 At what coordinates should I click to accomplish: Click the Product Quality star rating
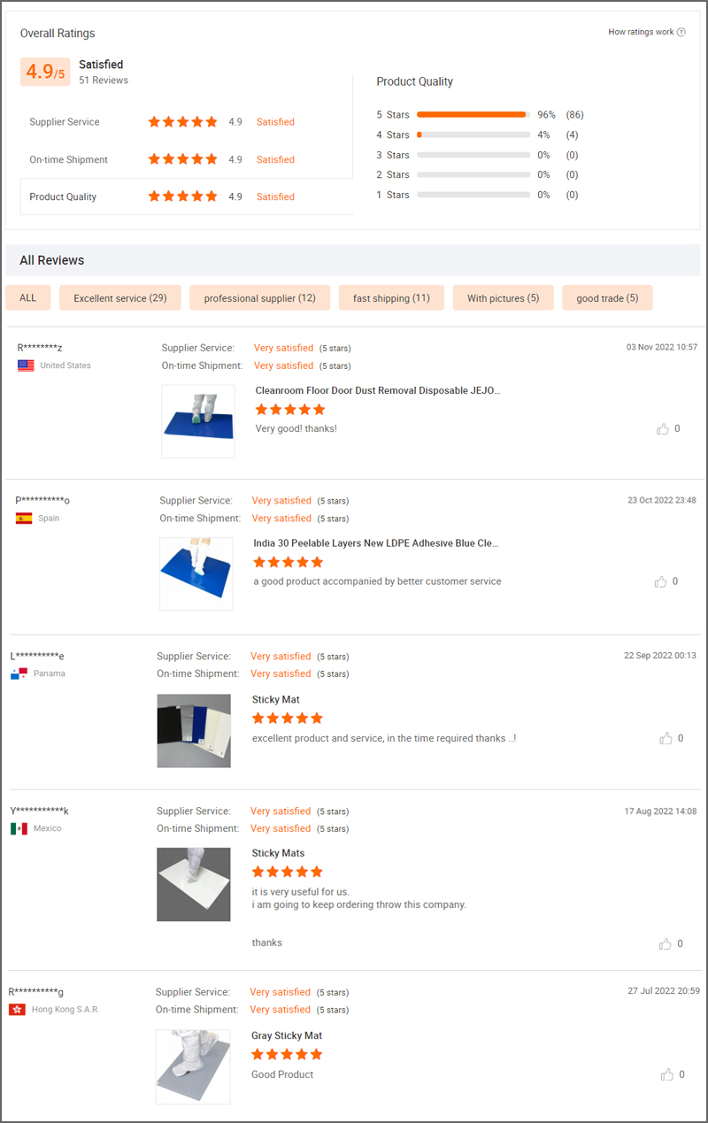click(x=182, y=196)
